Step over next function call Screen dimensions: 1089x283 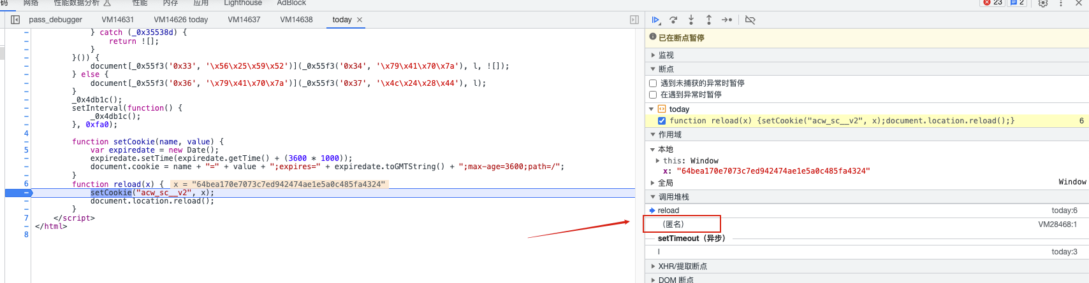(673, 20)
